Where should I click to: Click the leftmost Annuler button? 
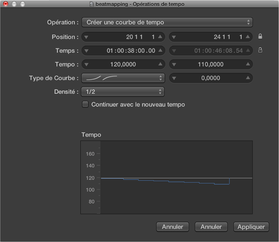click(x=172, y=227)
